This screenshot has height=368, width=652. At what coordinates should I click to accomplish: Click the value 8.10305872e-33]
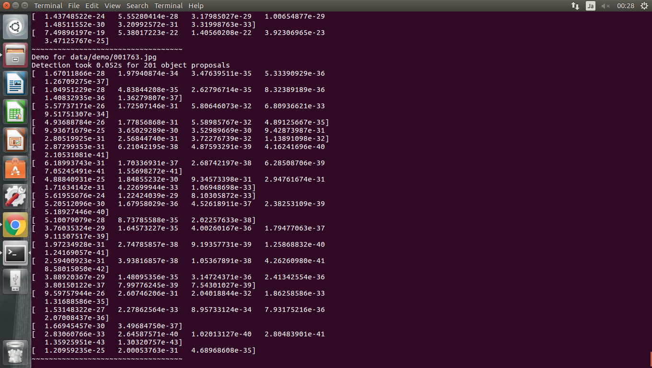click(x=223, y=195)
